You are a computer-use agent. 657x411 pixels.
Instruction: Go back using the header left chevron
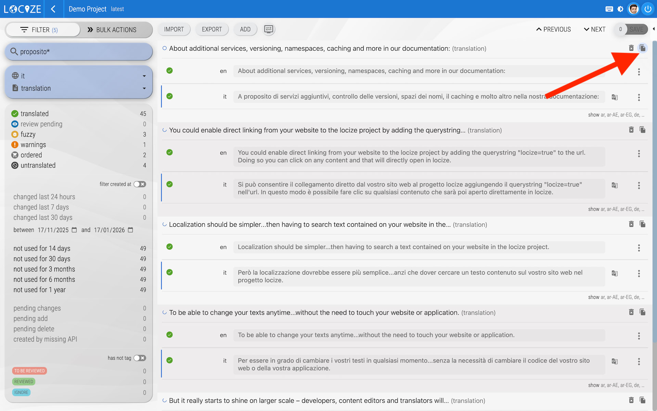(x=53, y=9)
